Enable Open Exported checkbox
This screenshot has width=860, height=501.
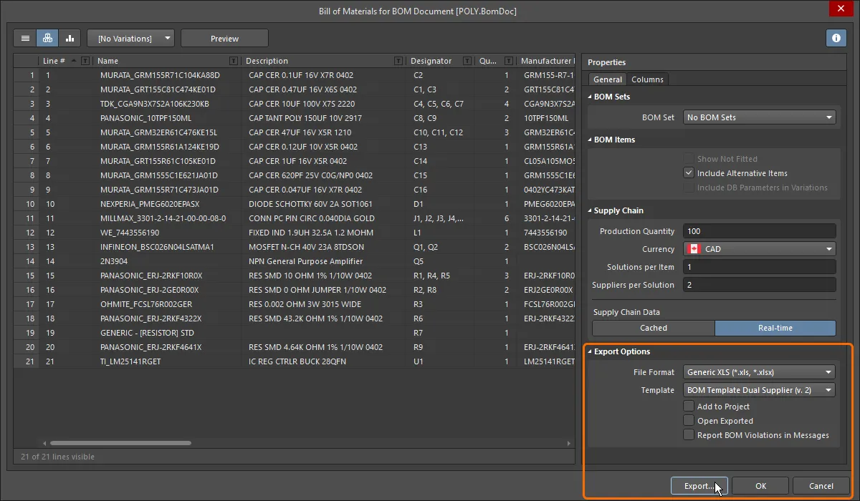689,421
